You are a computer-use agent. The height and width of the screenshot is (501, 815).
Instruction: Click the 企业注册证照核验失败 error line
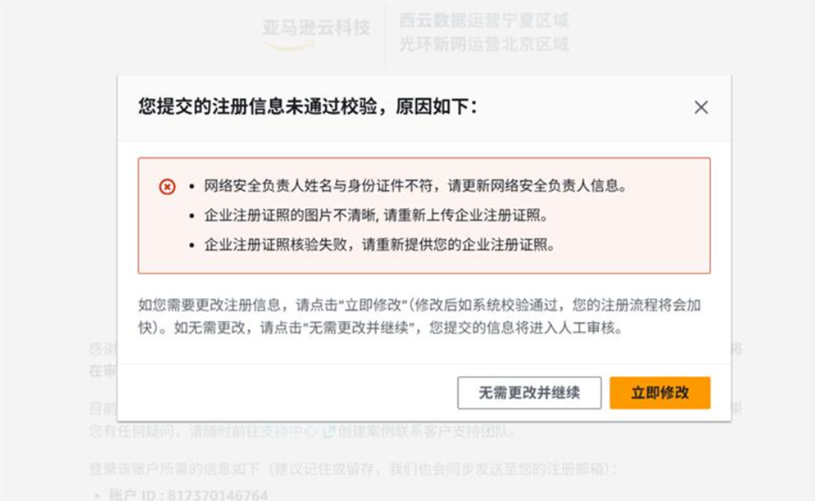pyautogui.click(x=379, y=245)
